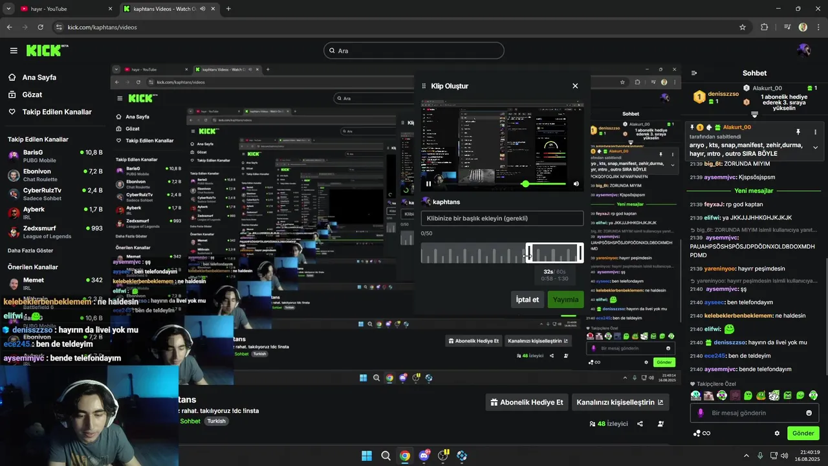This screenshot has height=466, width=828.
Task: Collapse the Sohbet chat panel
Action: [693, 73]
